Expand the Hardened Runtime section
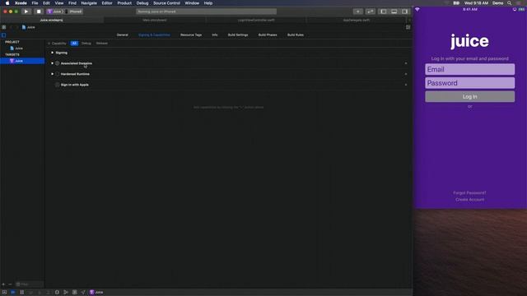This screenshot has height=296, width=527. [53, 74]
